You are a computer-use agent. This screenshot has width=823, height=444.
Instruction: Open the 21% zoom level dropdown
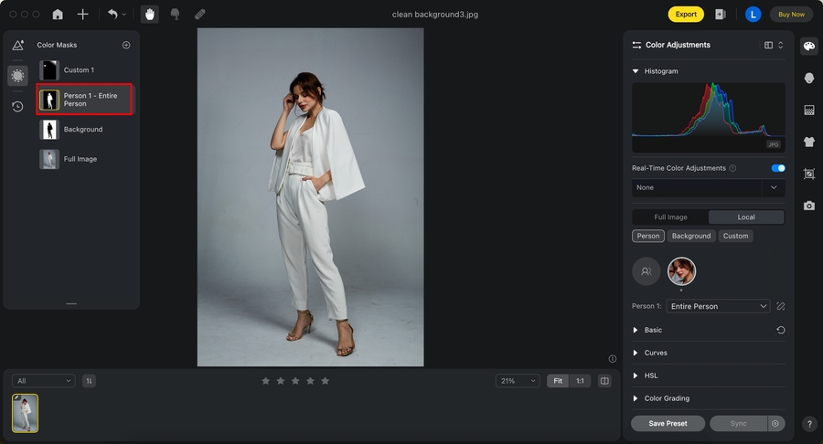point(518,381)
